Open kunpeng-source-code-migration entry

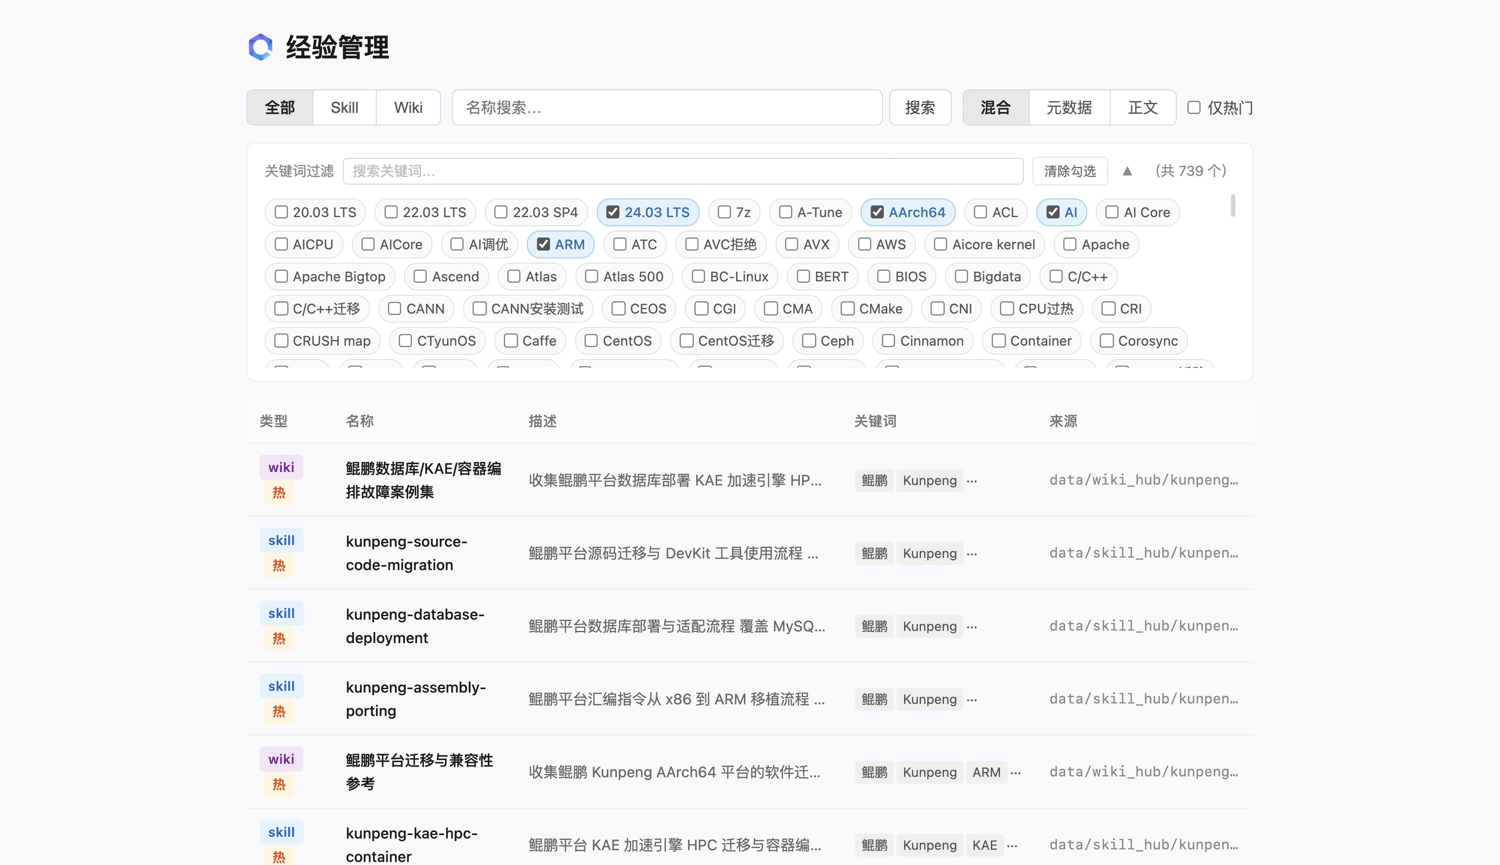(407, 553)
